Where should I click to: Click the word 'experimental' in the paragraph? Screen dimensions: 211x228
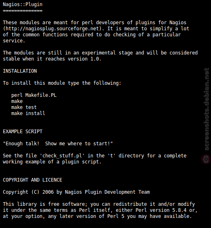tap(99, 53)
